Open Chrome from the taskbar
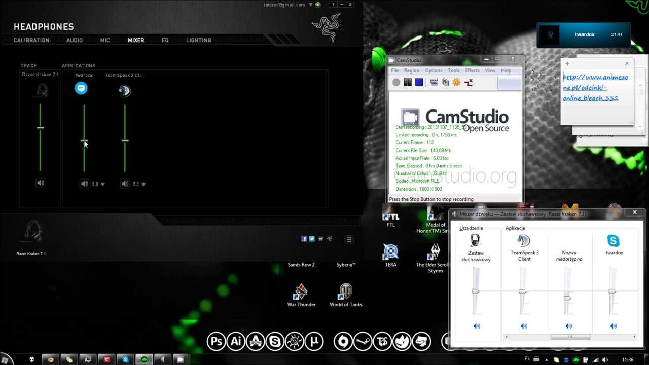The image size is (649, 365). [x=51, y=359]
